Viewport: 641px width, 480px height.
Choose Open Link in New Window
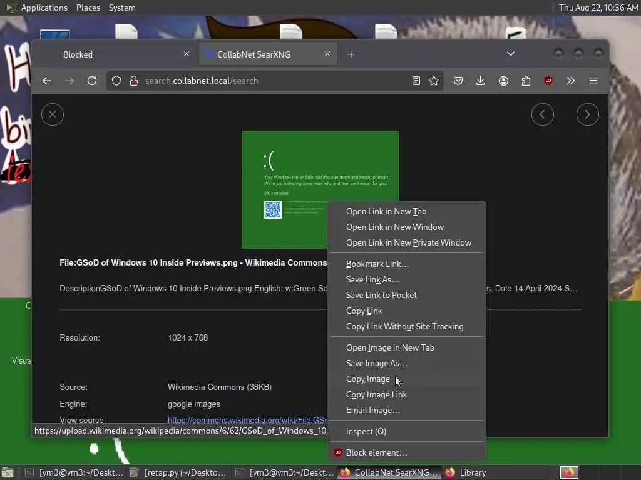[x=407, y=227]
